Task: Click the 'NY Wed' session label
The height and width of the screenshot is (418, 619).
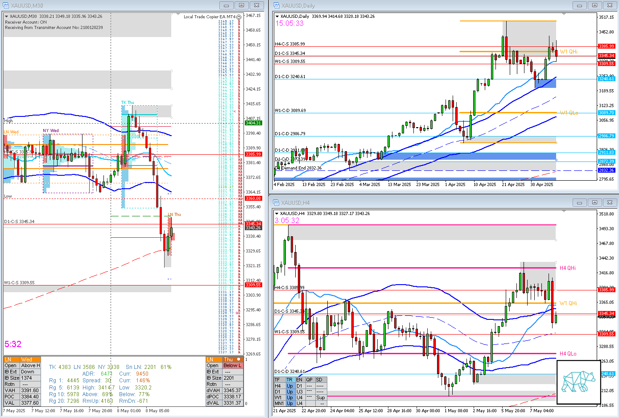Action: point(51,131)
